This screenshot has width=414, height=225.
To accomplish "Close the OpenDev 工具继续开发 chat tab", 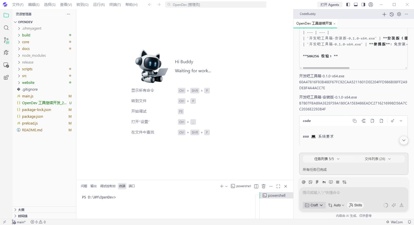I will [x=335, y=24].
